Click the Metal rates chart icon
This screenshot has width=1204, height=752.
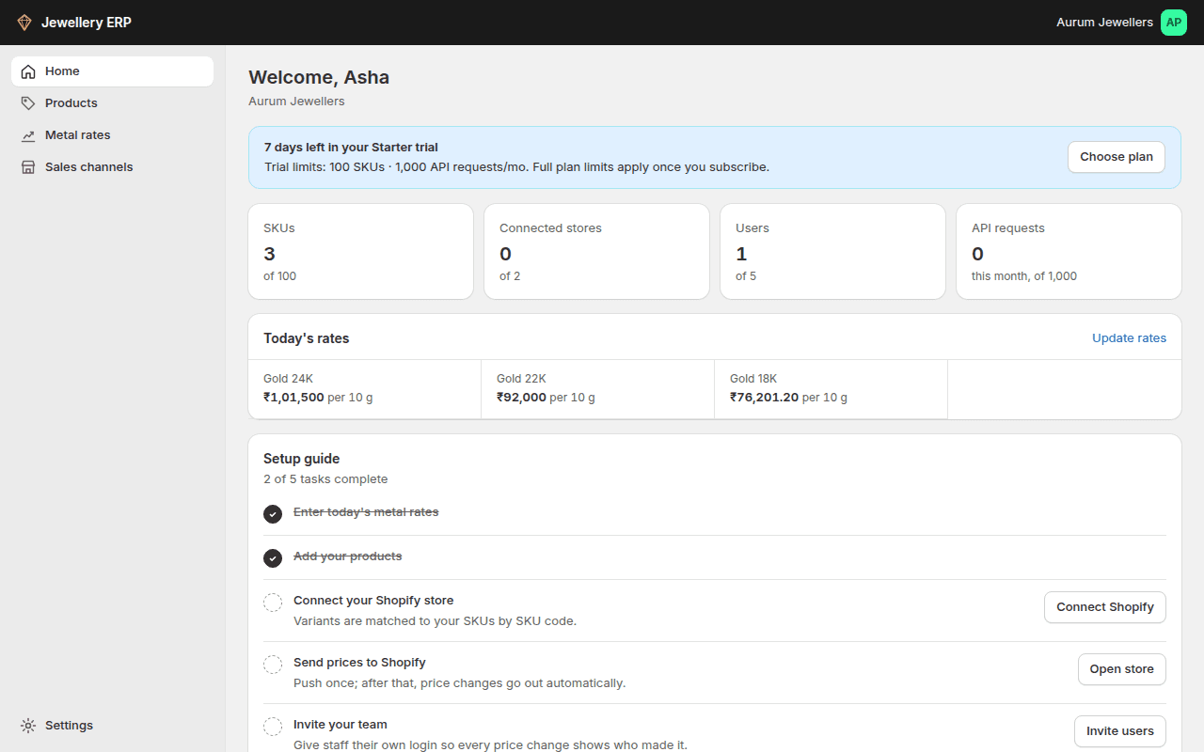pos(28,135)
